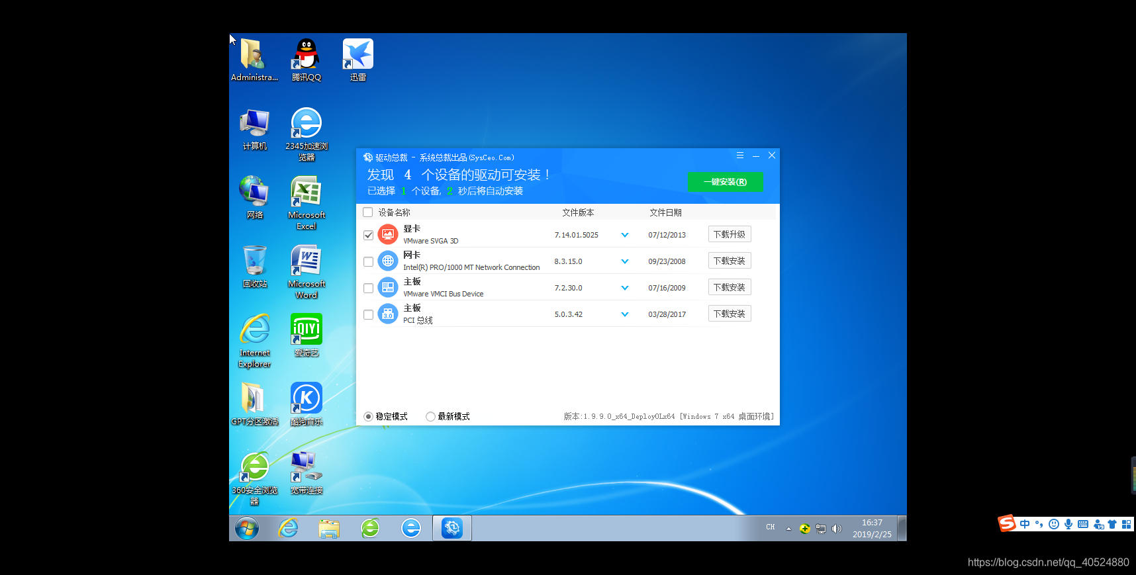
Task: Open the 2345加速浏览器 desktop icon
Action: (306, 134)
